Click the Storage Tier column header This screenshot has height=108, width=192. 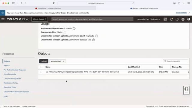pos(177,67)
